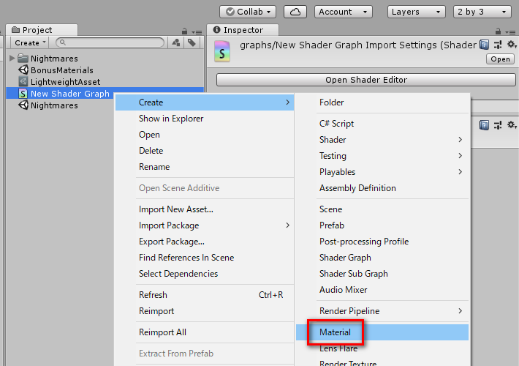The width and height of the screenshot is (519, 366).
Task: Switch to the Project tab
Action: [x=42, y=30]
